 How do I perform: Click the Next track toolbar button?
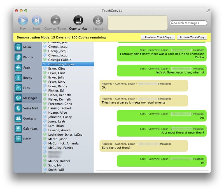point(37,20)
